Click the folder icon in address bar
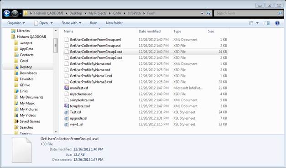286x168 pixels. coord(26,13)
